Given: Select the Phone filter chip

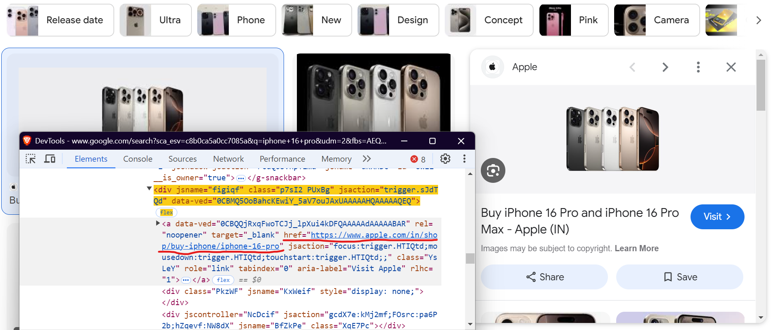Looking at the screenshot, I should tap(236, 20).
